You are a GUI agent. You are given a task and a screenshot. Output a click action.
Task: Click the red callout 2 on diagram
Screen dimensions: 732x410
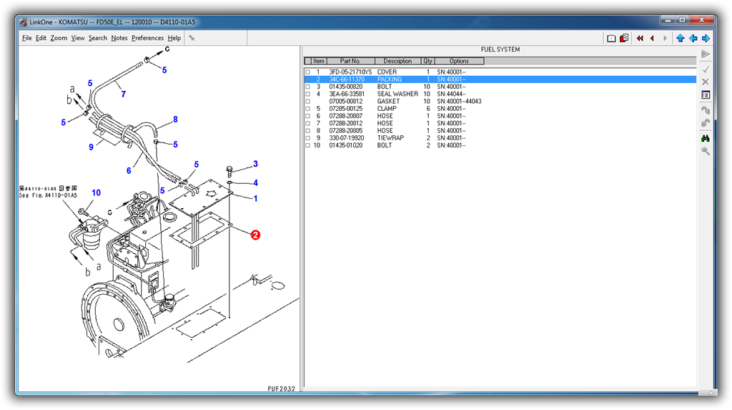click(x=255, y=235)
